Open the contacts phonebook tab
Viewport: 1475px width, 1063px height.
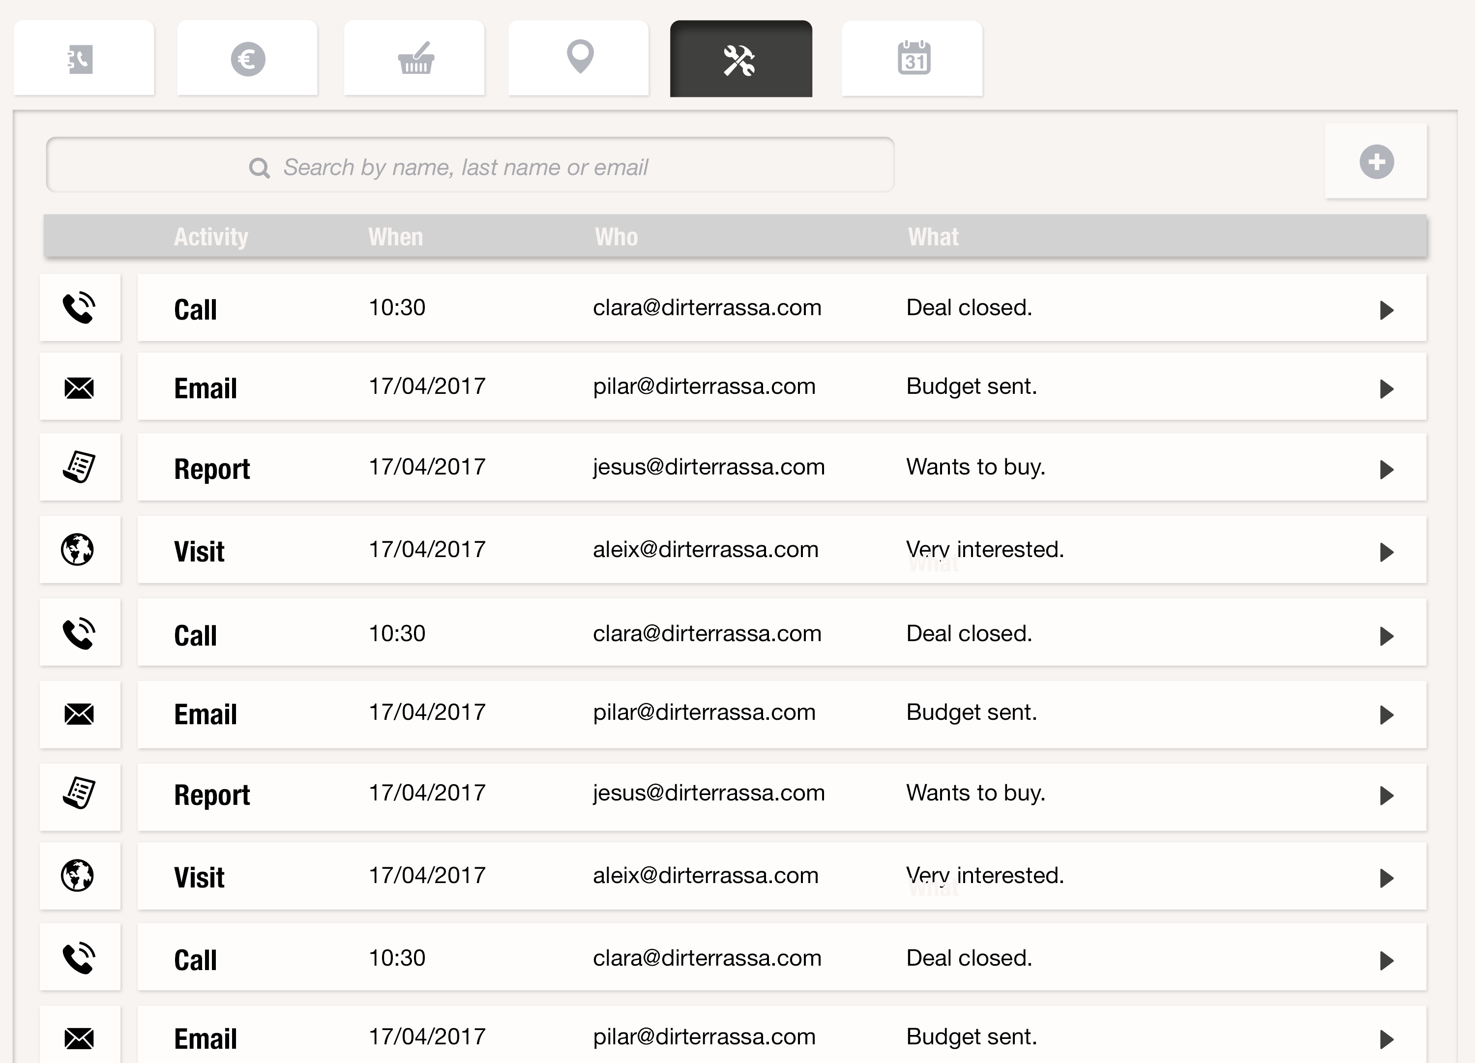[84, 59]
